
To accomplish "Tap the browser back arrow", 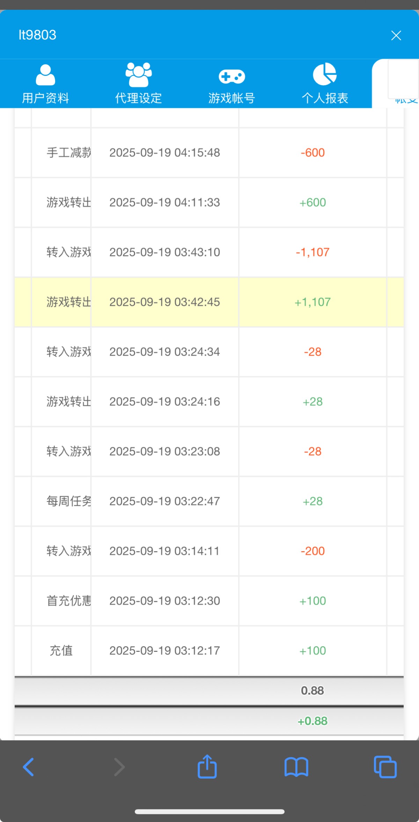I will (x=29, y=767).
